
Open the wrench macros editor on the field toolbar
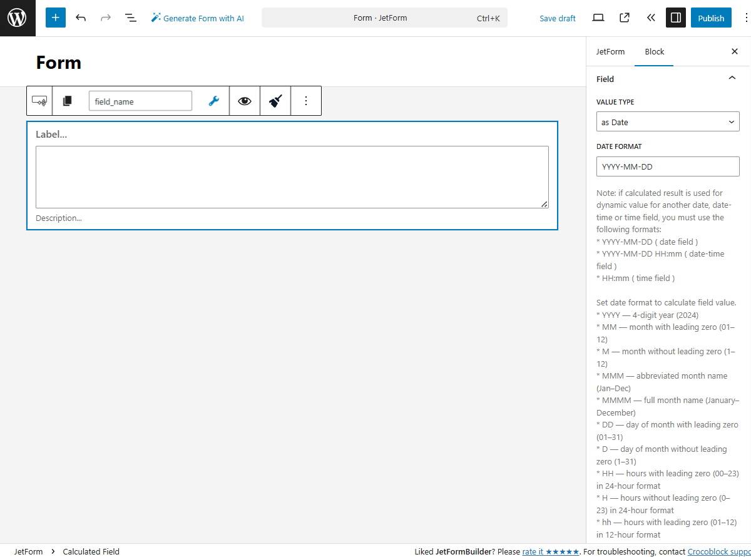coord(213,101)
